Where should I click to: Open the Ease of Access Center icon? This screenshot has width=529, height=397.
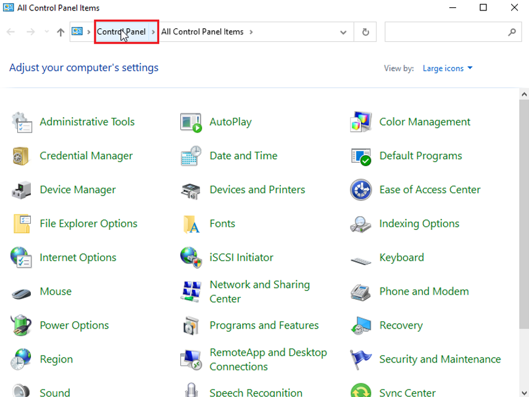(x=360, y=190)
